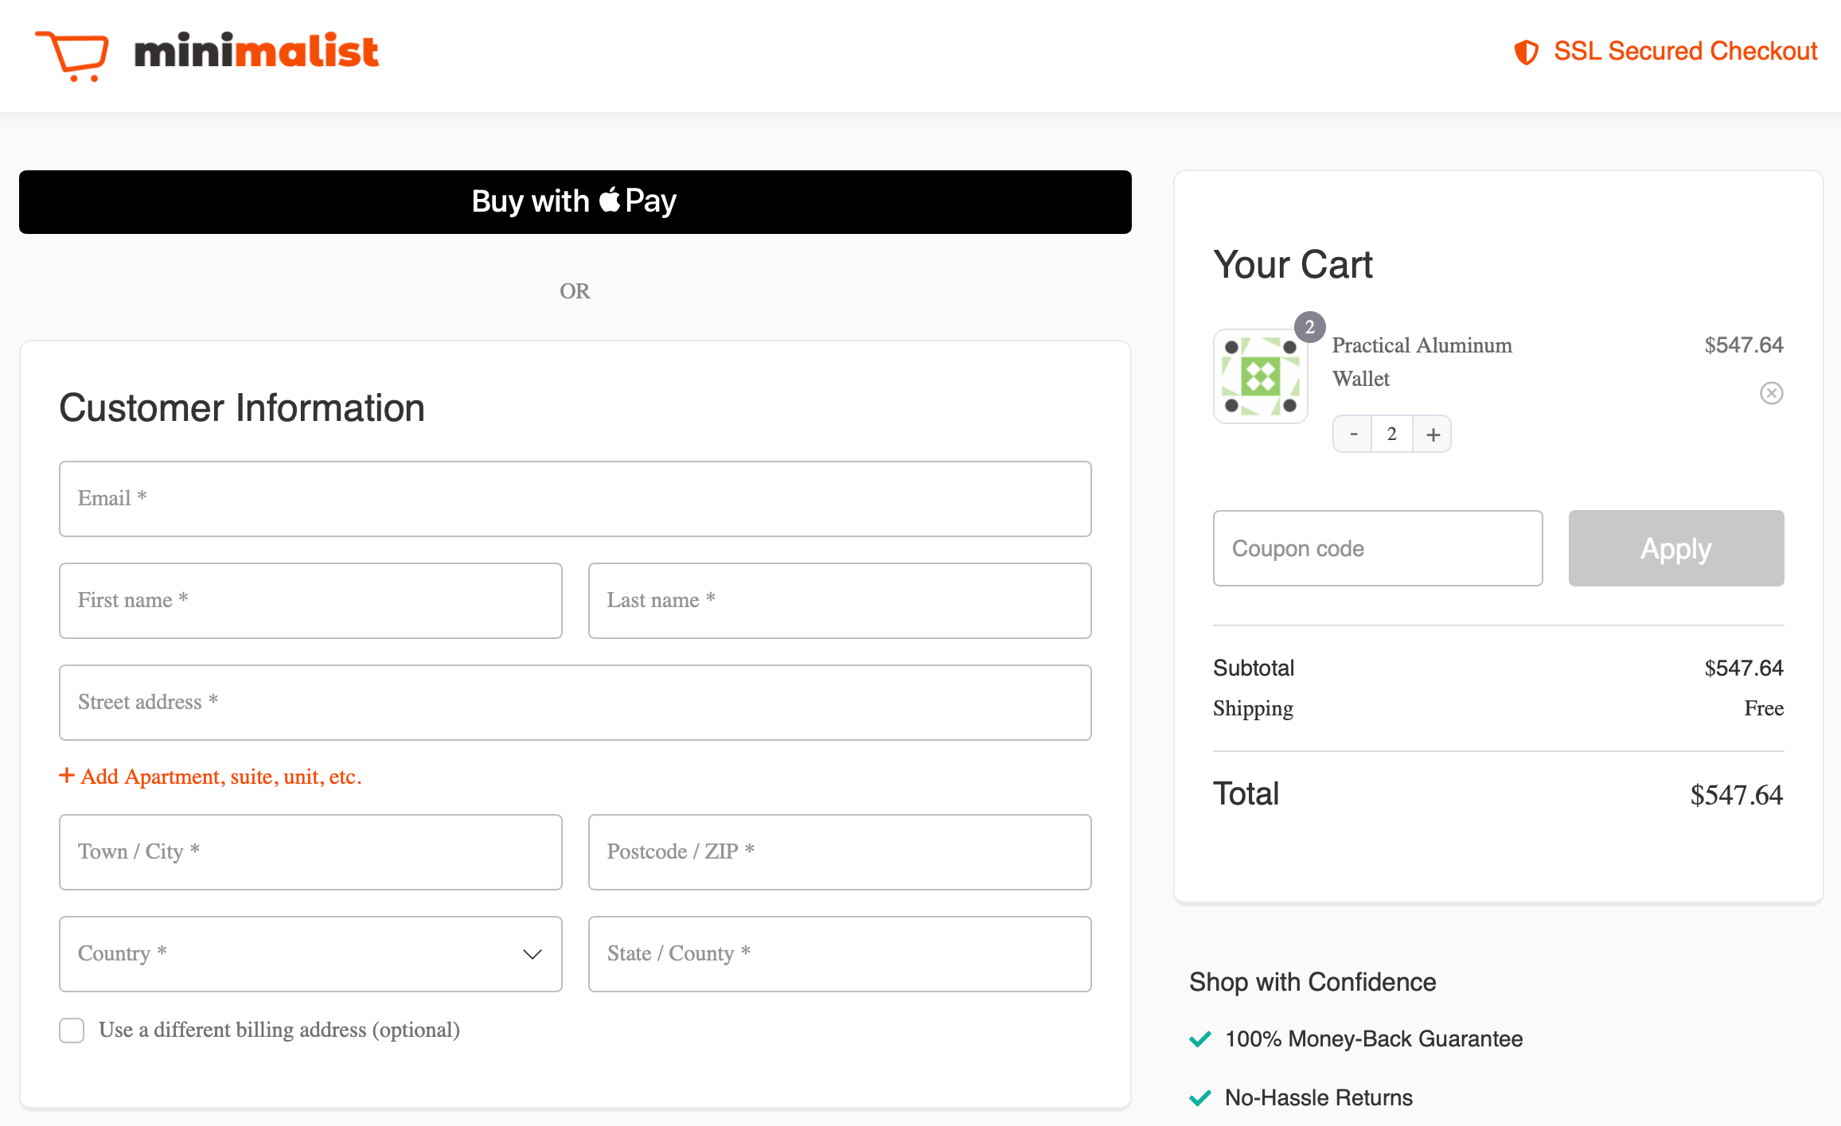Click the quantity value field
Viewport: 1841px width, 1126px height.
pyautogui.click(x=1392, y=434)
